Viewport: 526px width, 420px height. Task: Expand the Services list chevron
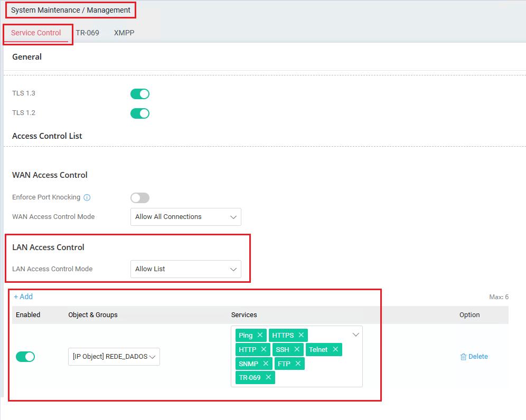click(x=355, y=335)
